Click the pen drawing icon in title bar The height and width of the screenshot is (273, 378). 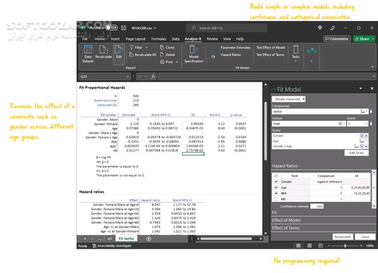333,28
